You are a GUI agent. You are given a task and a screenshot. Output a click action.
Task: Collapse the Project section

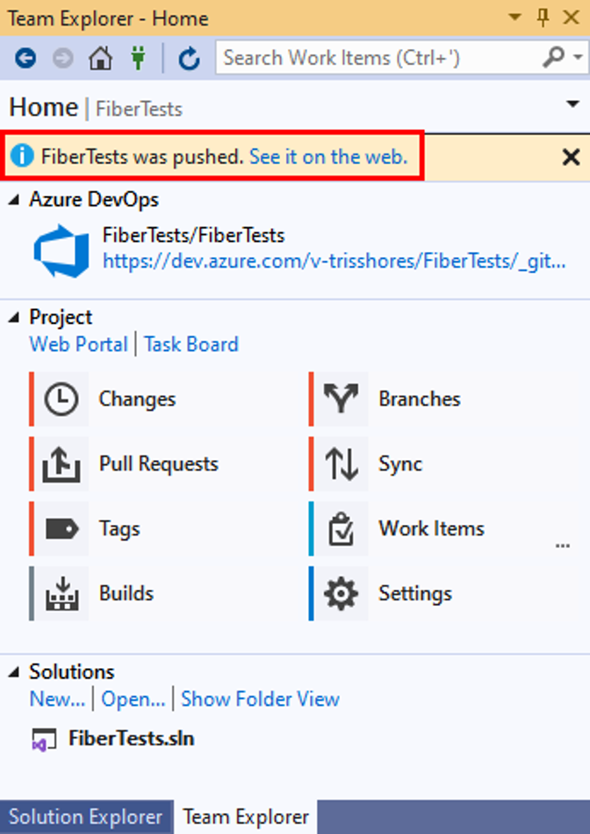pyautogui.click(x=15, y=318)
